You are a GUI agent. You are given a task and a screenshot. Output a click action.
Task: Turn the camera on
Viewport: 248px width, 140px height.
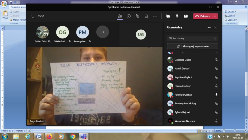pos(168,16)
